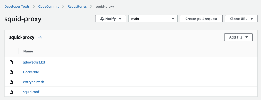Screen dimensions: 261x100
Task: Click the Info link next to squid-proxy
Action: [40, 38]
